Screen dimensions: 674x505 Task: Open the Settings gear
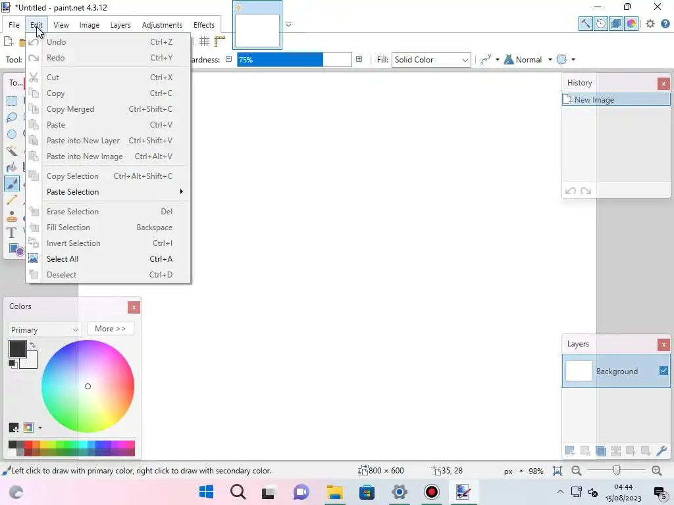(x=650, y=24)
